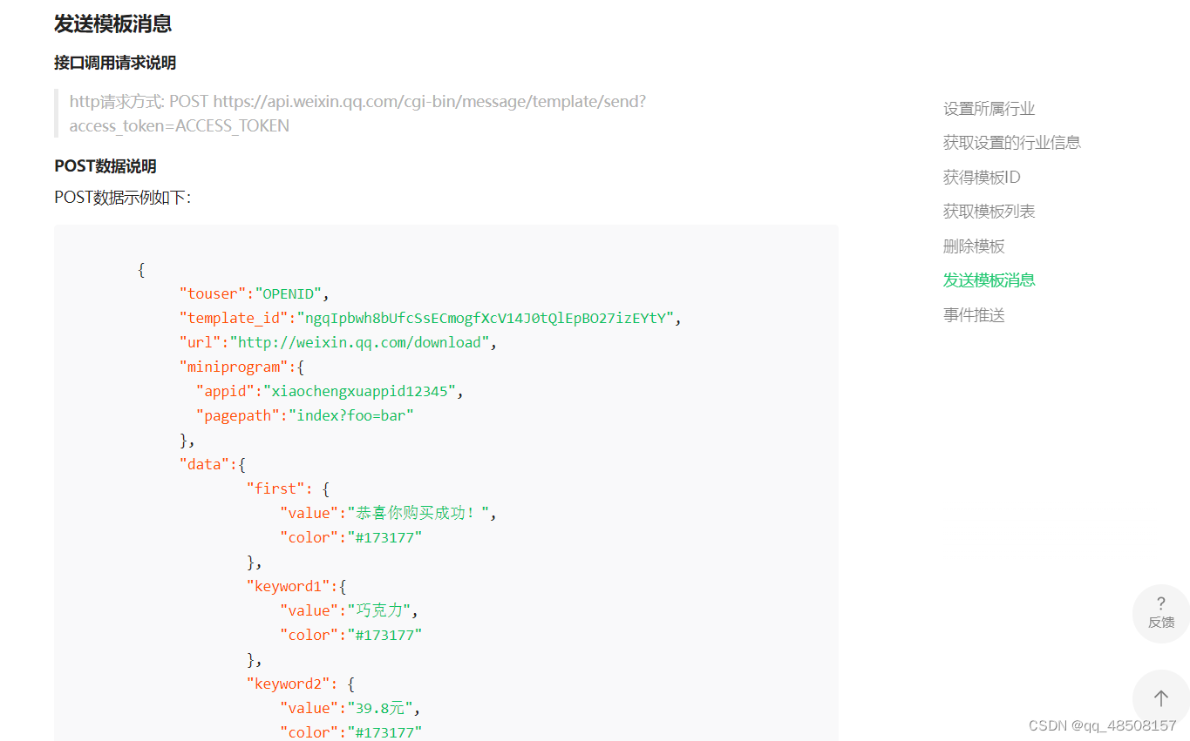Jump to 获得模板ID section

click(x=982, y=178)
